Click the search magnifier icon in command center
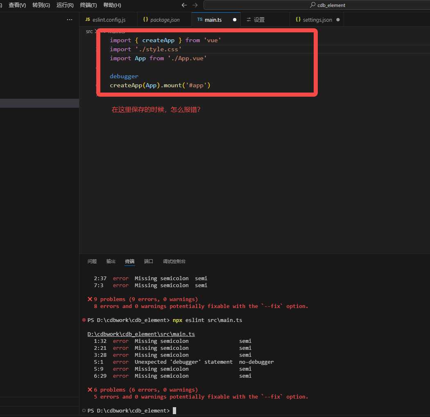The image size is (430, 417). [312, 5]
